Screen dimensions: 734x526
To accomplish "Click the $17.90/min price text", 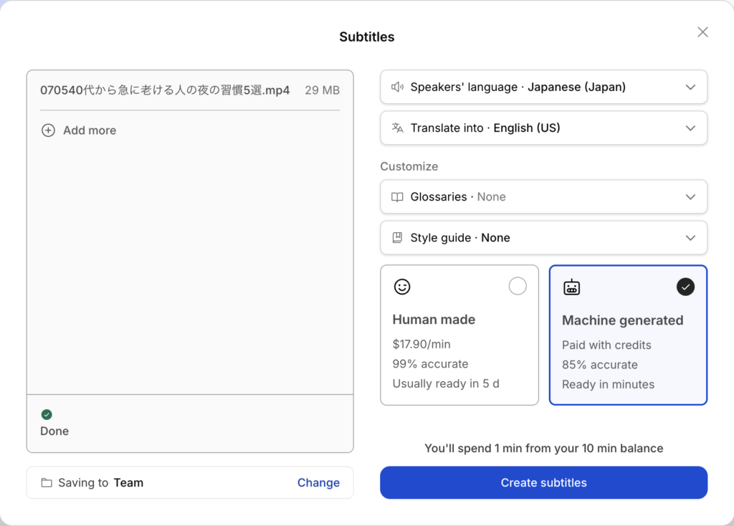I will (x=421, y=345).
